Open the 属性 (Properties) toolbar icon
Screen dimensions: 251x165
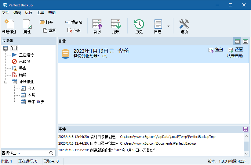point(27,26)
